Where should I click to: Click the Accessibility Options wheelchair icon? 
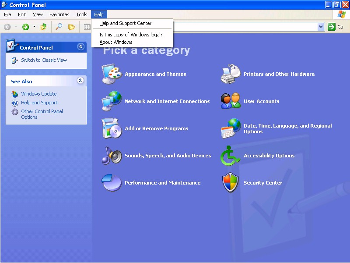pyautogui.click(x=231, y=156)
